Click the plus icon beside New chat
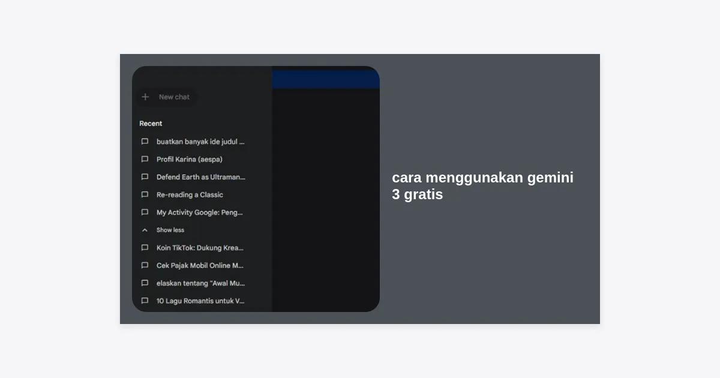The width and height of the screenshot is (720, 378). click(145, 97)
